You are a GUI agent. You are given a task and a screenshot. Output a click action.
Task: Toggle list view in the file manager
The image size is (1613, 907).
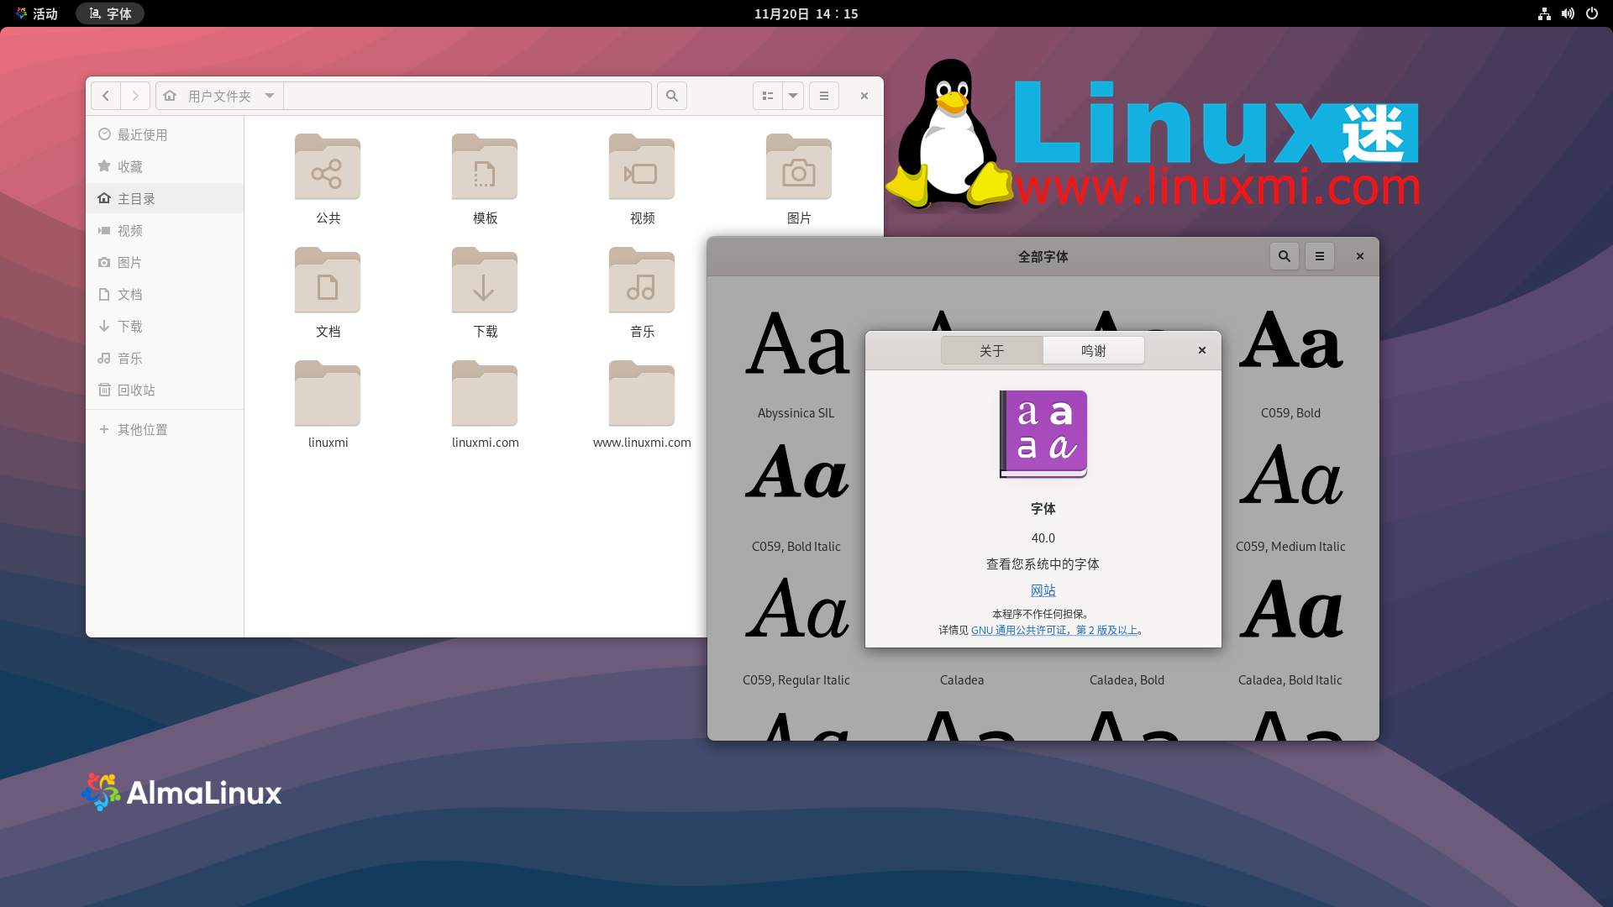click(x=768, y=96)
